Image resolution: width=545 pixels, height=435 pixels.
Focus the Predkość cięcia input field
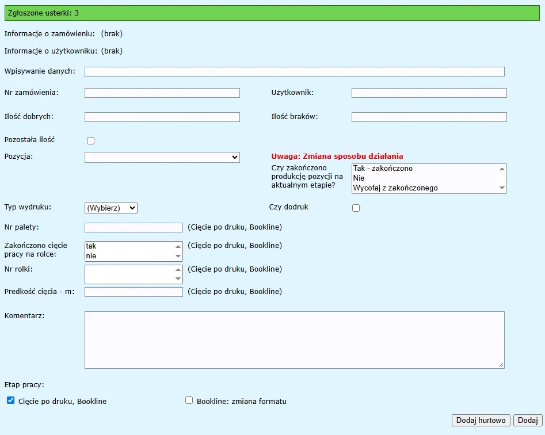(134, 292)
